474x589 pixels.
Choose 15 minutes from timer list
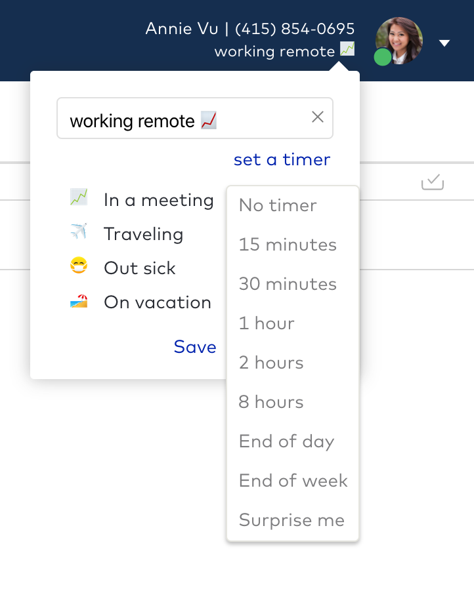[288, 245]
